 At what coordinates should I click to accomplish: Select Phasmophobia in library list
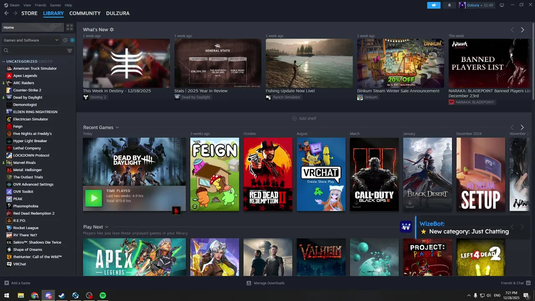click(x=25, y=206)
